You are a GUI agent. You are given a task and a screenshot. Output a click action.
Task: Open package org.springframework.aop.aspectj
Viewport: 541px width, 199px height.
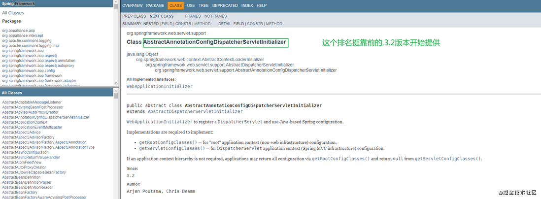click(30, 56)
